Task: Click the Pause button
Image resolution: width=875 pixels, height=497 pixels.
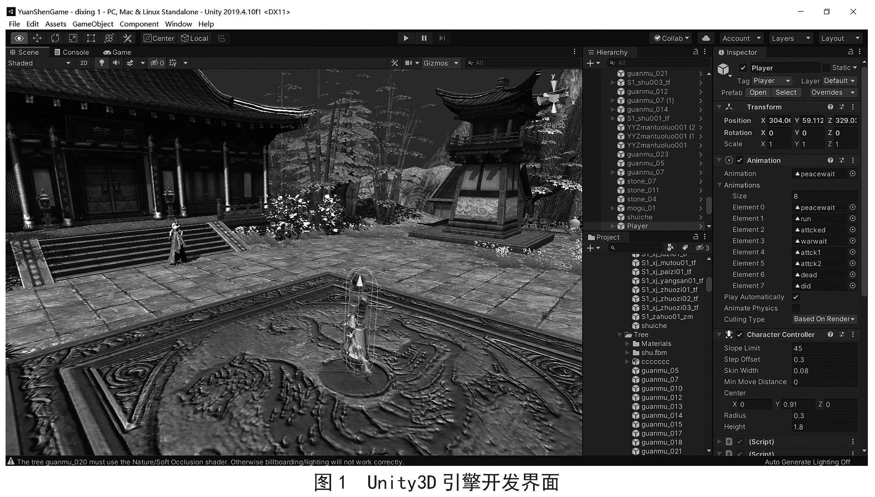Action: (424, 38)
